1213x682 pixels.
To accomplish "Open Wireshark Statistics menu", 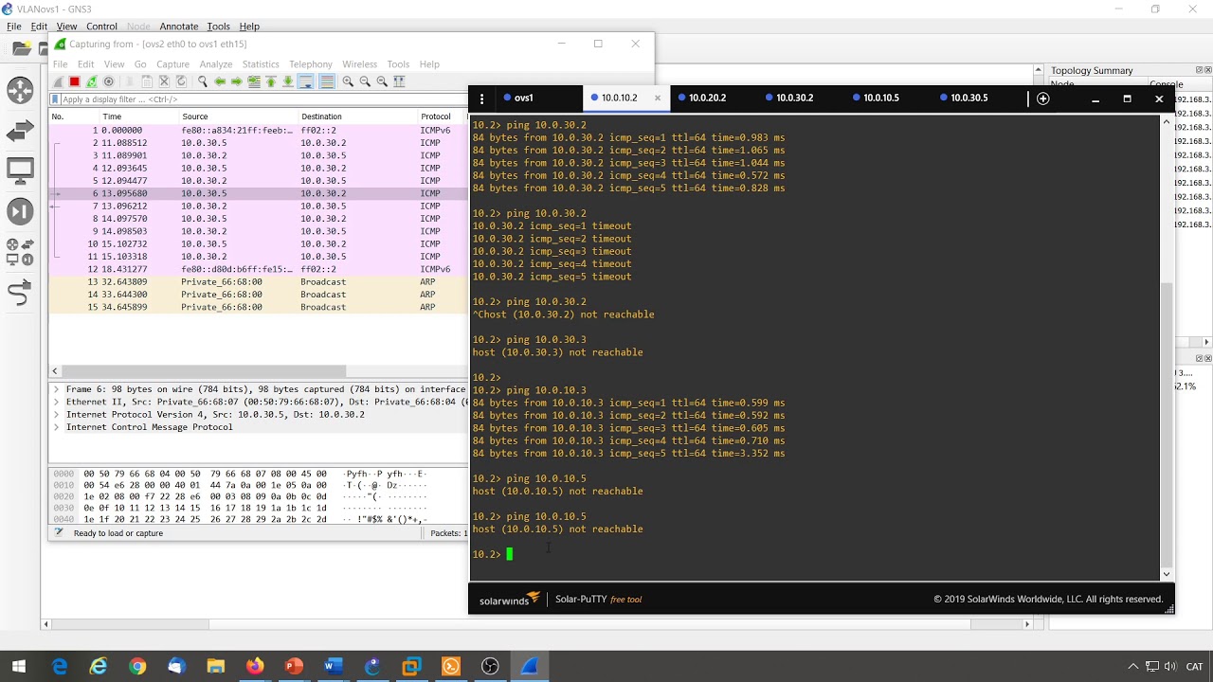I will [261, 64].
